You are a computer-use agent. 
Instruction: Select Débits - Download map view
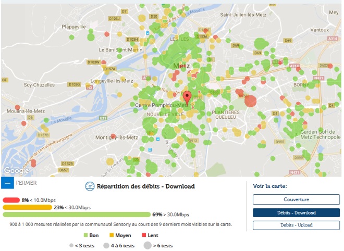click(296, 212)
